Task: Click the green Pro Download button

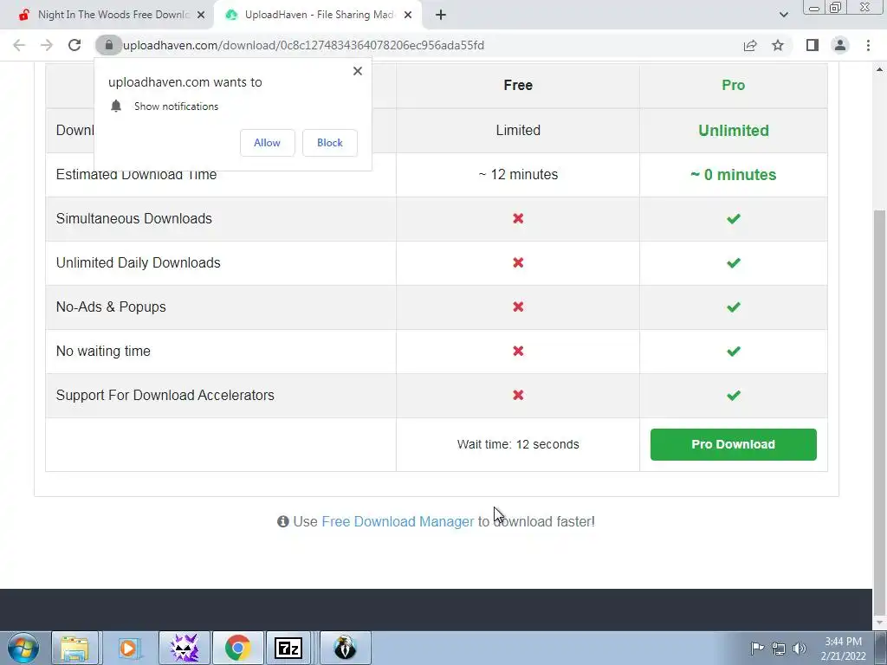Action: (733, 444)
